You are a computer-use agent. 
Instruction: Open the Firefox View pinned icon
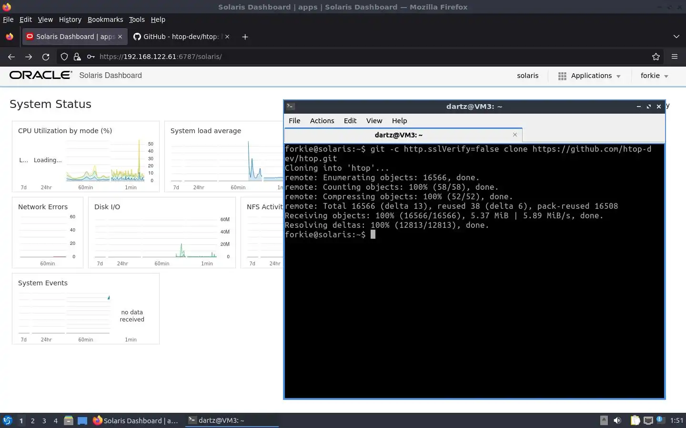click(x=10, y=37)
